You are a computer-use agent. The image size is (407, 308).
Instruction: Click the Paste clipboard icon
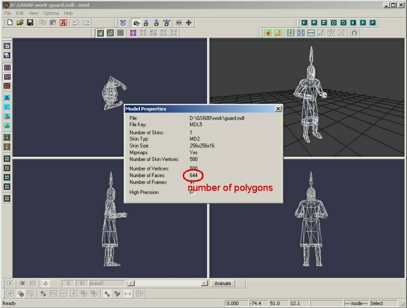click(x=52, y=22)
